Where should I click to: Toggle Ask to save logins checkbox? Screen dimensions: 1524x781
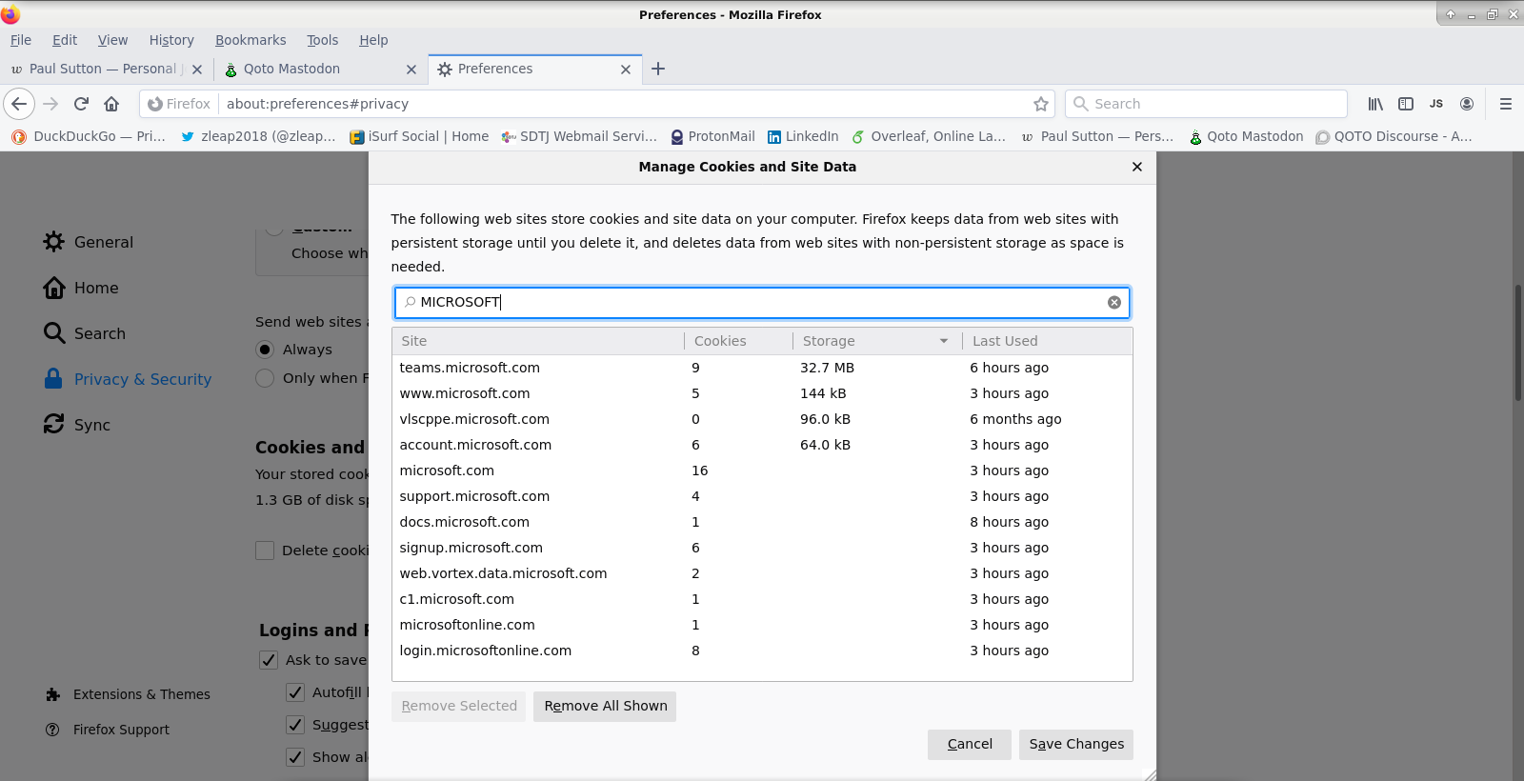269,660
